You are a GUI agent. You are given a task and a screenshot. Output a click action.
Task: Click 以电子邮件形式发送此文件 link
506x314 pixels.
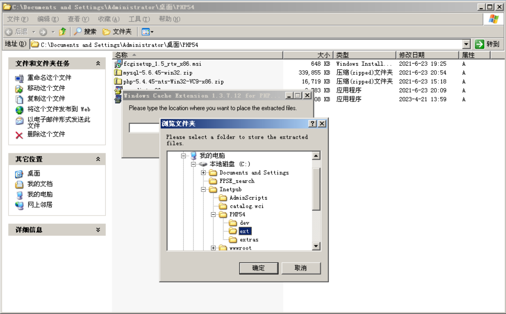[x=59, y=123]
